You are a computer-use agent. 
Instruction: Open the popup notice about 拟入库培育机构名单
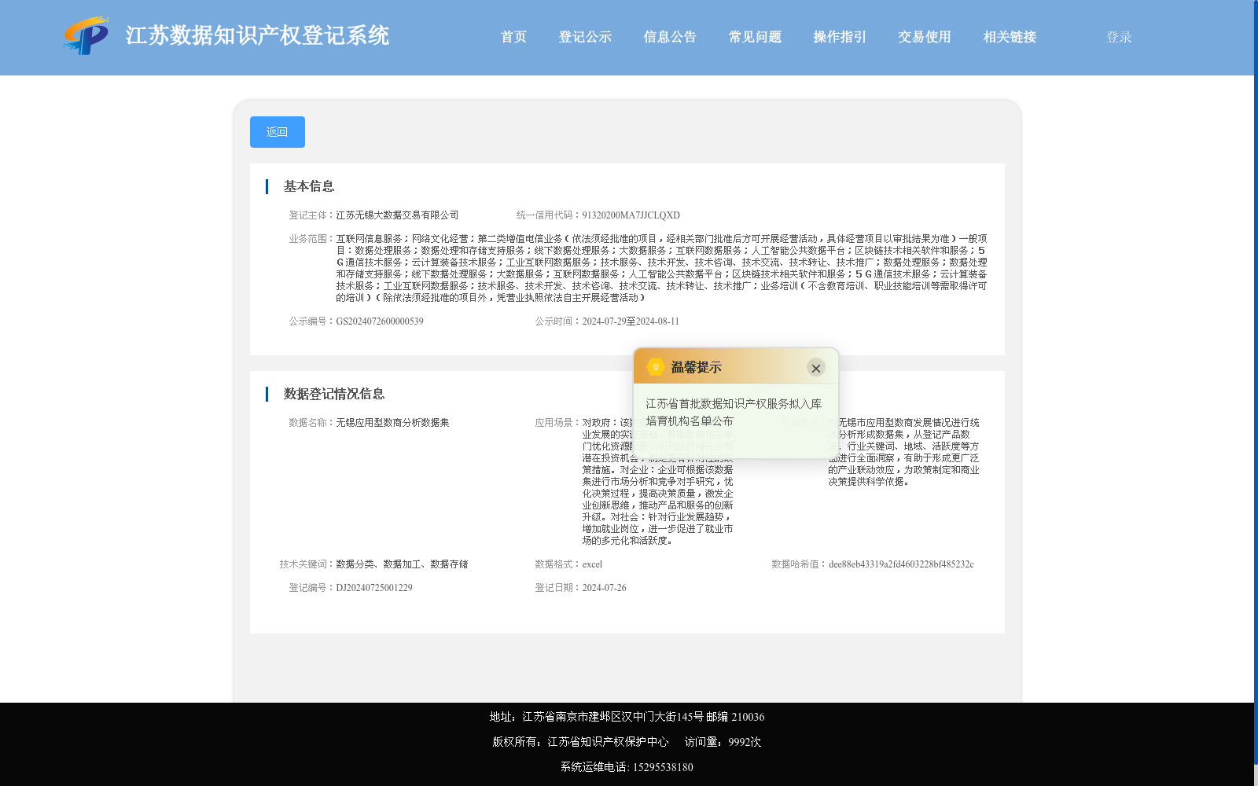tap(734, 412)
